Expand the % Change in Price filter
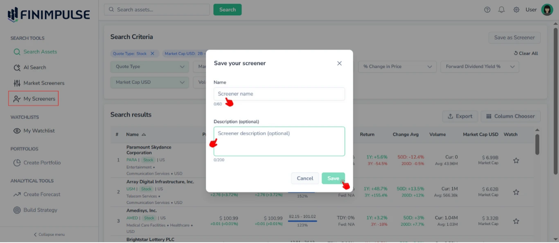The image size is (559, 243). (397, 66)
